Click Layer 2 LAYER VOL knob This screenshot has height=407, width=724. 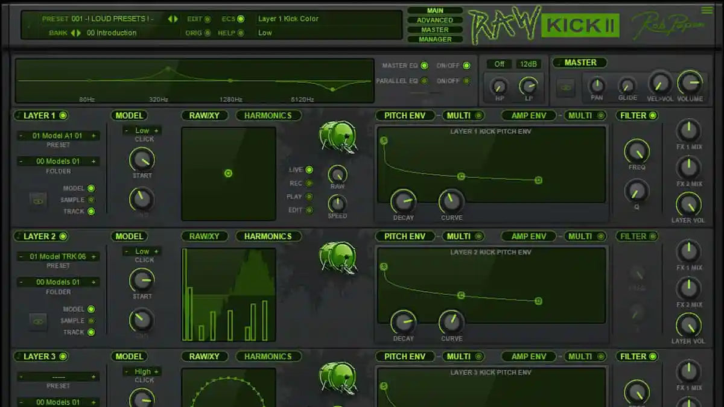688,325
